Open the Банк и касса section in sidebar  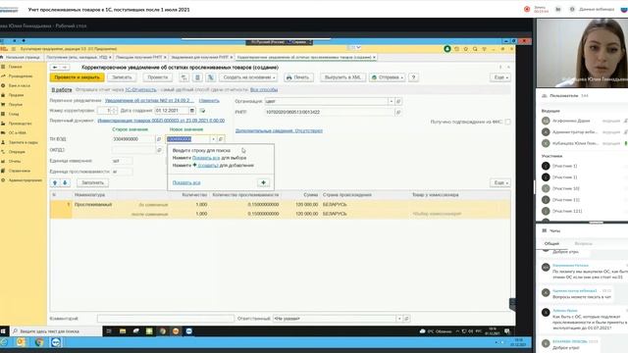coord(20,85)
